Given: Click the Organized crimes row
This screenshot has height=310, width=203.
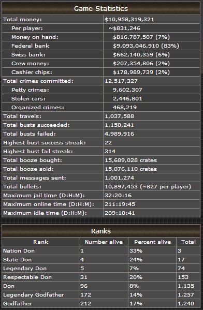Looking at the screenshot, I should coord(101,107).
